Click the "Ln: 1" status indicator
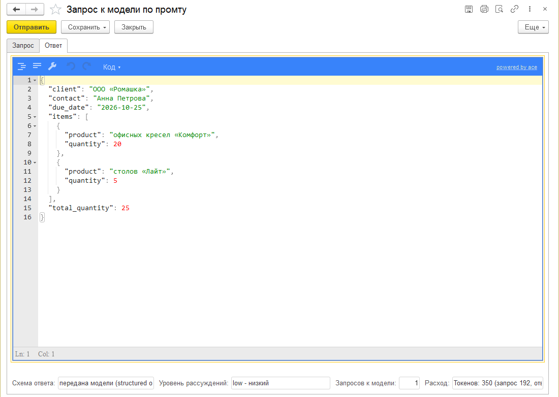Screen dimensions: 559x397 tap(22, 354)
